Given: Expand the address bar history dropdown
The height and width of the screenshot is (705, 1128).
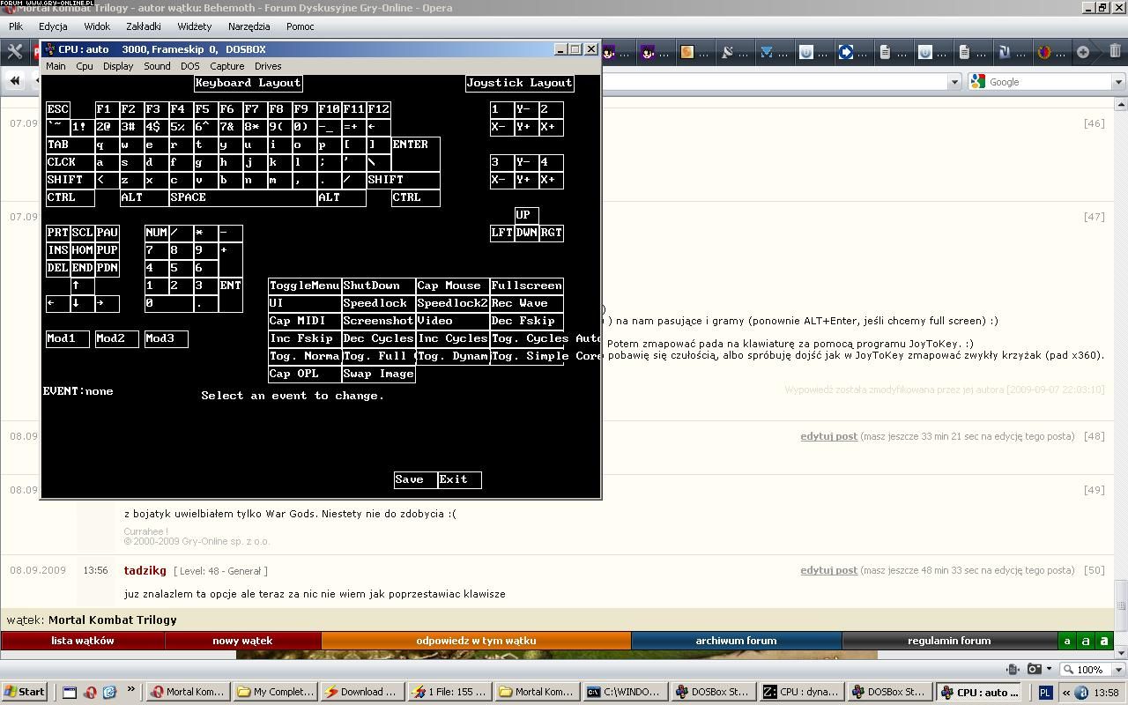Looking at the screenshot, I should 954,82.
